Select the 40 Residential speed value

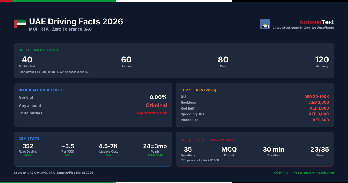tap(27, 62)
